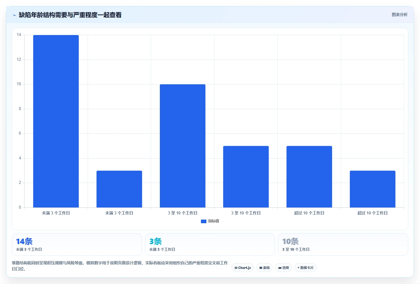Click the footer note starting 堆叠结构能同时呈现
Image resolution: width=420 pixels, height=284 pixels.
(120, 266)
